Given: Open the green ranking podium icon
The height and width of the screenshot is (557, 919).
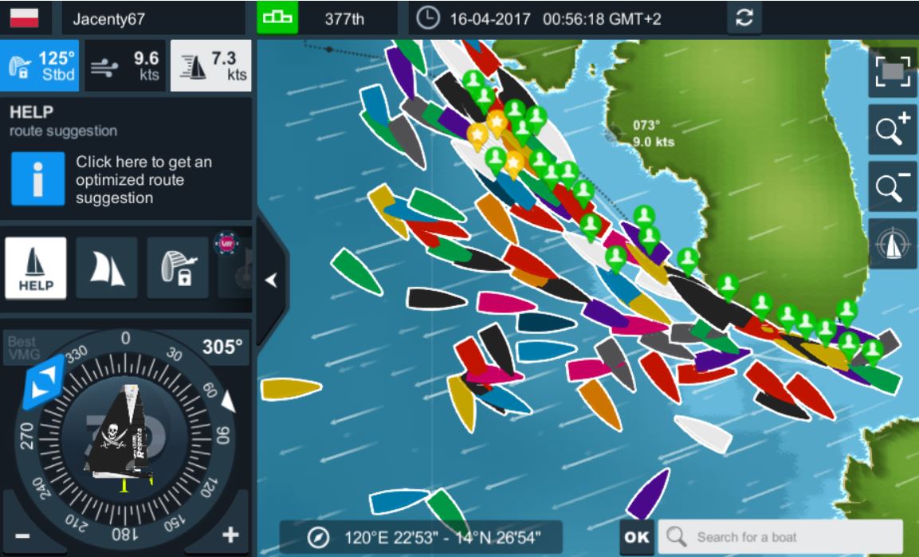Looking at the screenshot, I should 277,18.
